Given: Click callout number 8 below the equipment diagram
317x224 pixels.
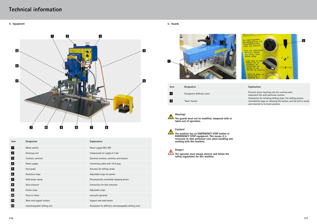Looking at the screenshot, I should pyautogui.click(x=76, y=127).
